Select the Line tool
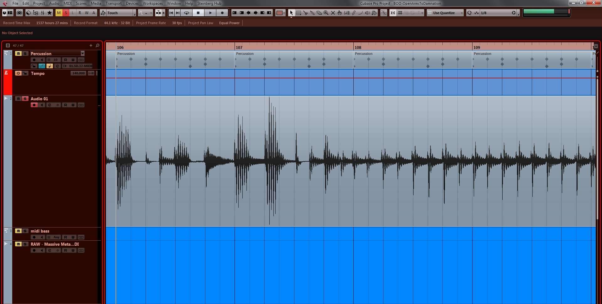Viewport: 602px width, 304px height. [x=361, y=13]
